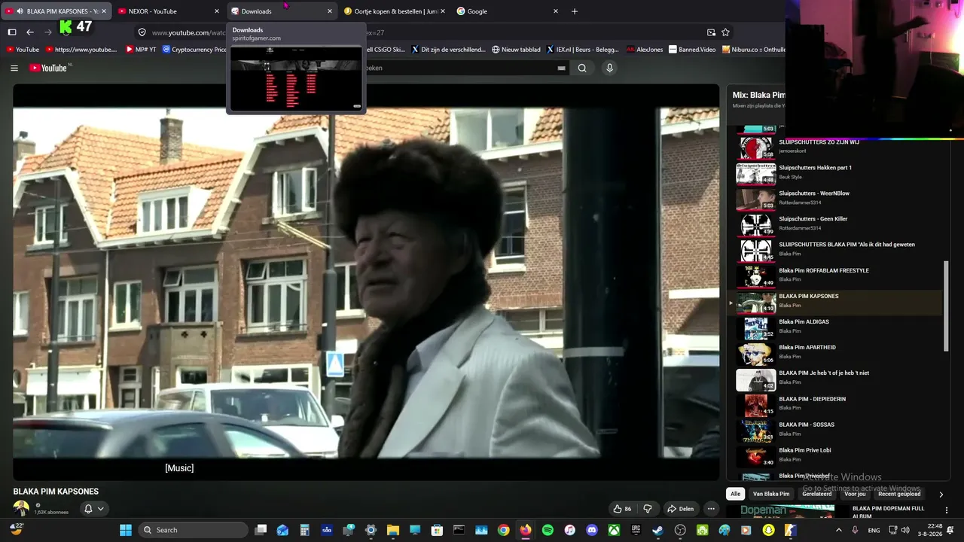
Task: Open the Settings gear in the taskbar
Action: click(371, 530)
